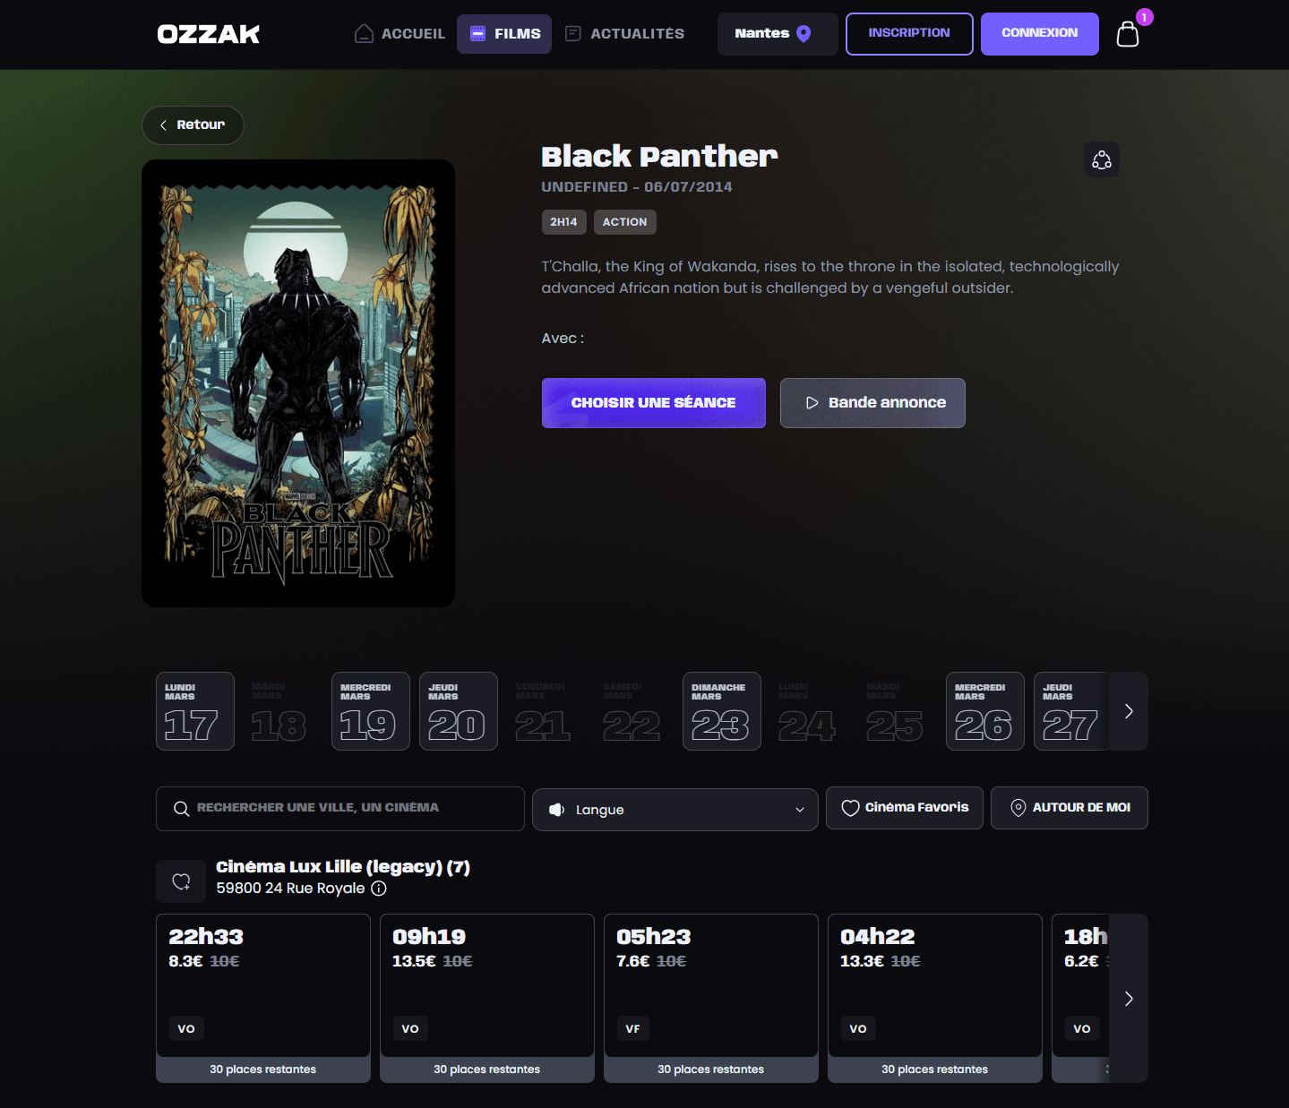This screenshot has height=1108, width=1289.
Task: Focus the city or cinema search field
Action: pos(340,809)
